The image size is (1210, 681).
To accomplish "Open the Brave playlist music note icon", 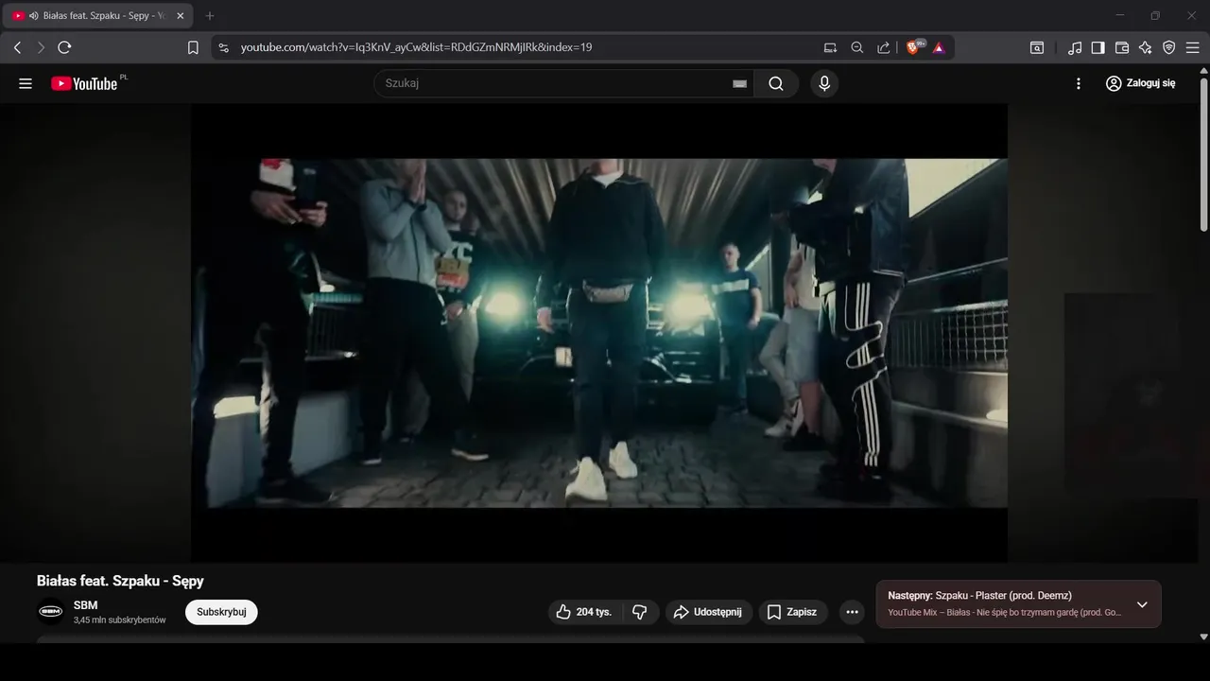I will pyautogui.click(x=1075, y=47).
